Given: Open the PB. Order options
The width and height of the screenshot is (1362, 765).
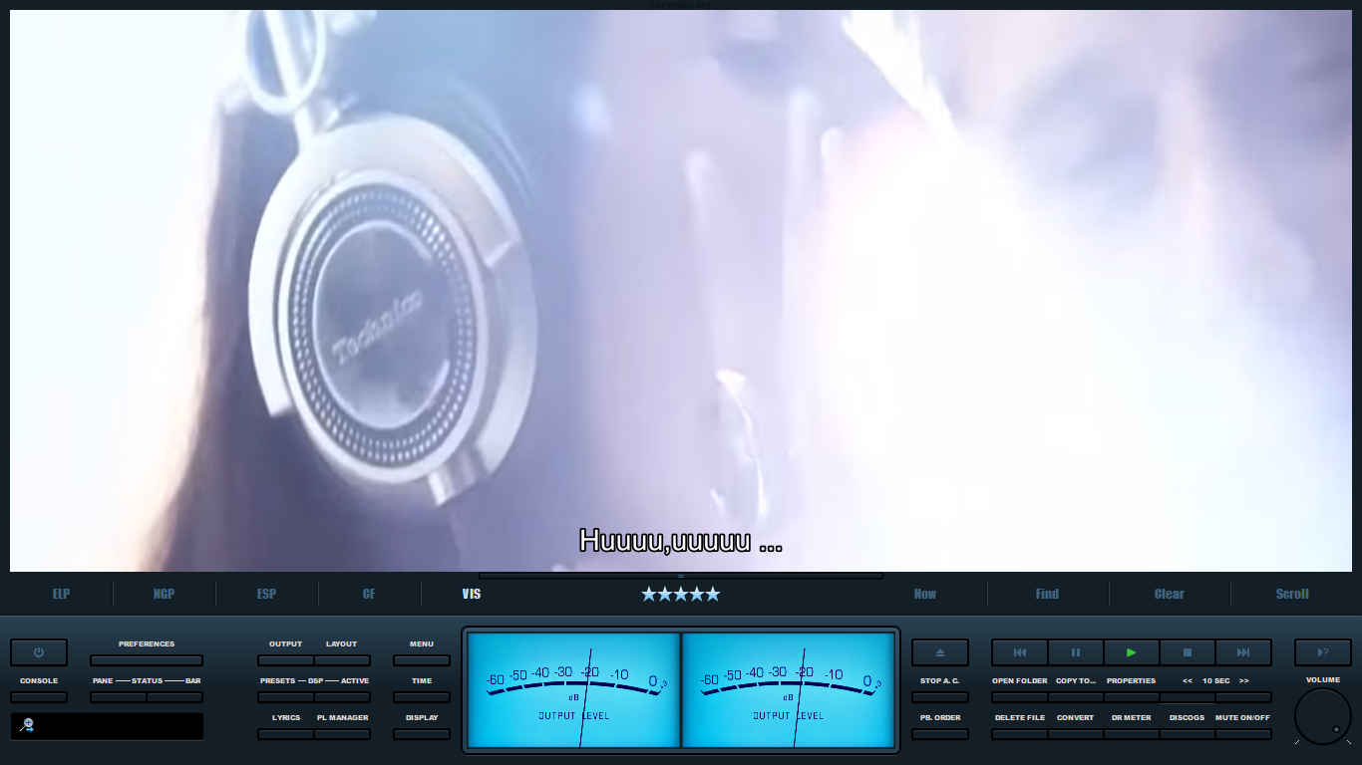Looking at the screenshot, I should tap(939, 734).
